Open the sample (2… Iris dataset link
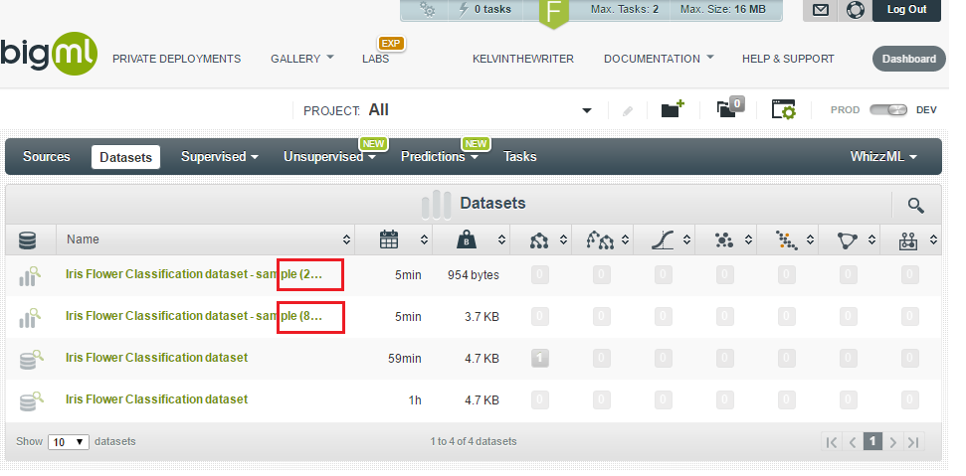966x476 pixels. tap(194, 274)
